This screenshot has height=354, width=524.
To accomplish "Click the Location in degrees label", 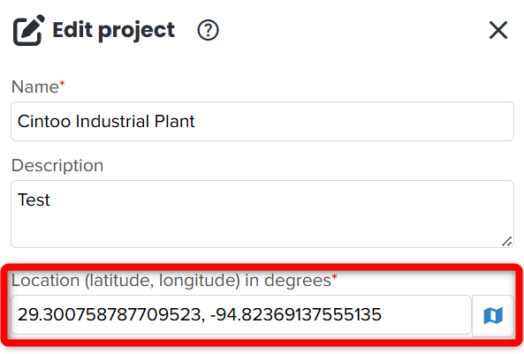I will point(174,281).
